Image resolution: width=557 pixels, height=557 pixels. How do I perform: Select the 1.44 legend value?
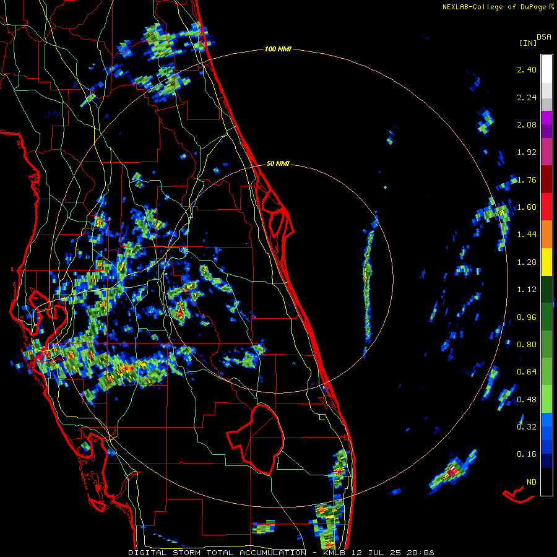(x=527, y=235)
